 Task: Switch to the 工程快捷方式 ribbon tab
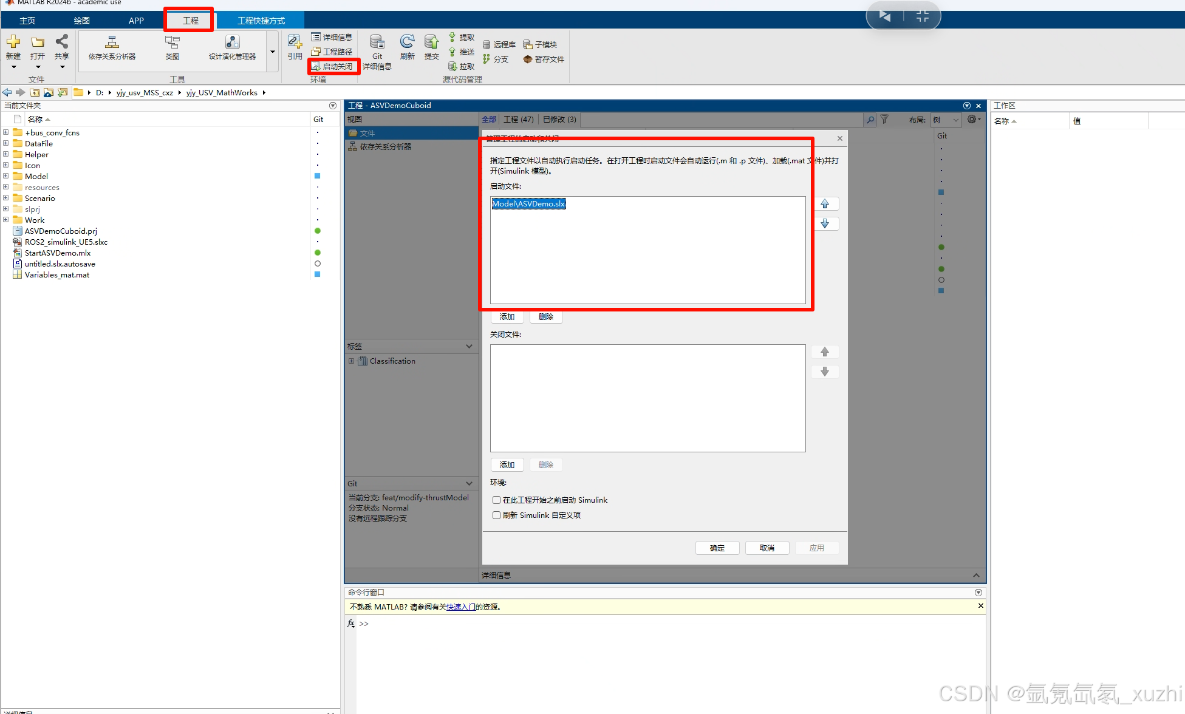click(261, 21)
